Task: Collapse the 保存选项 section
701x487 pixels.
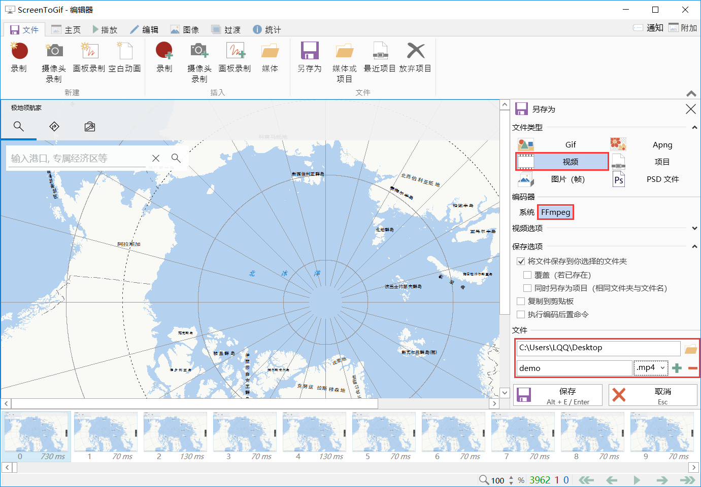Action: [x=694, y=247]
